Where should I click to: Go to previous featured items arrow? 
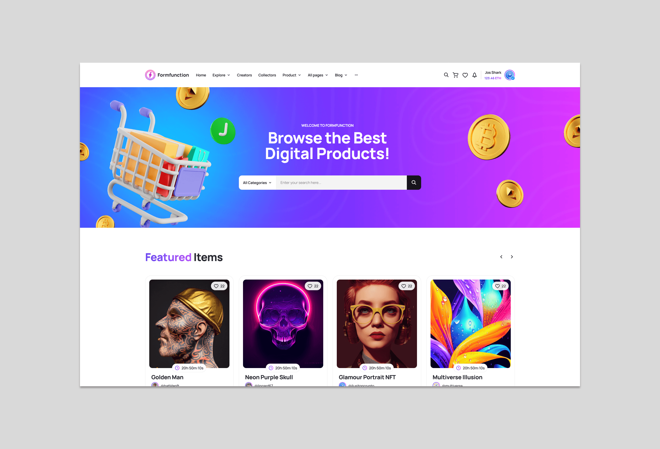(501, 257)
